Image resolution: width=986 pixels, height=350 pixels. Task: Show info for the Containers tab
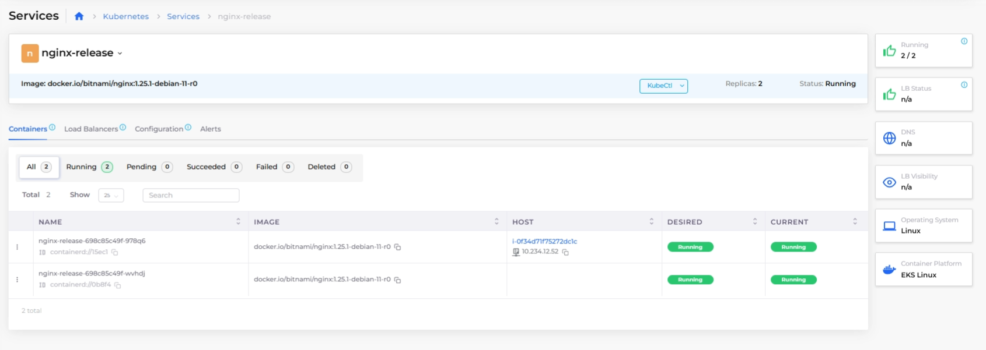53,127
